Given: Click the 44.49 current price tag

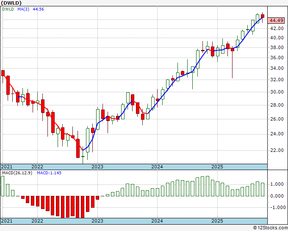Looking at the screenshot, I should click(277, 20).
